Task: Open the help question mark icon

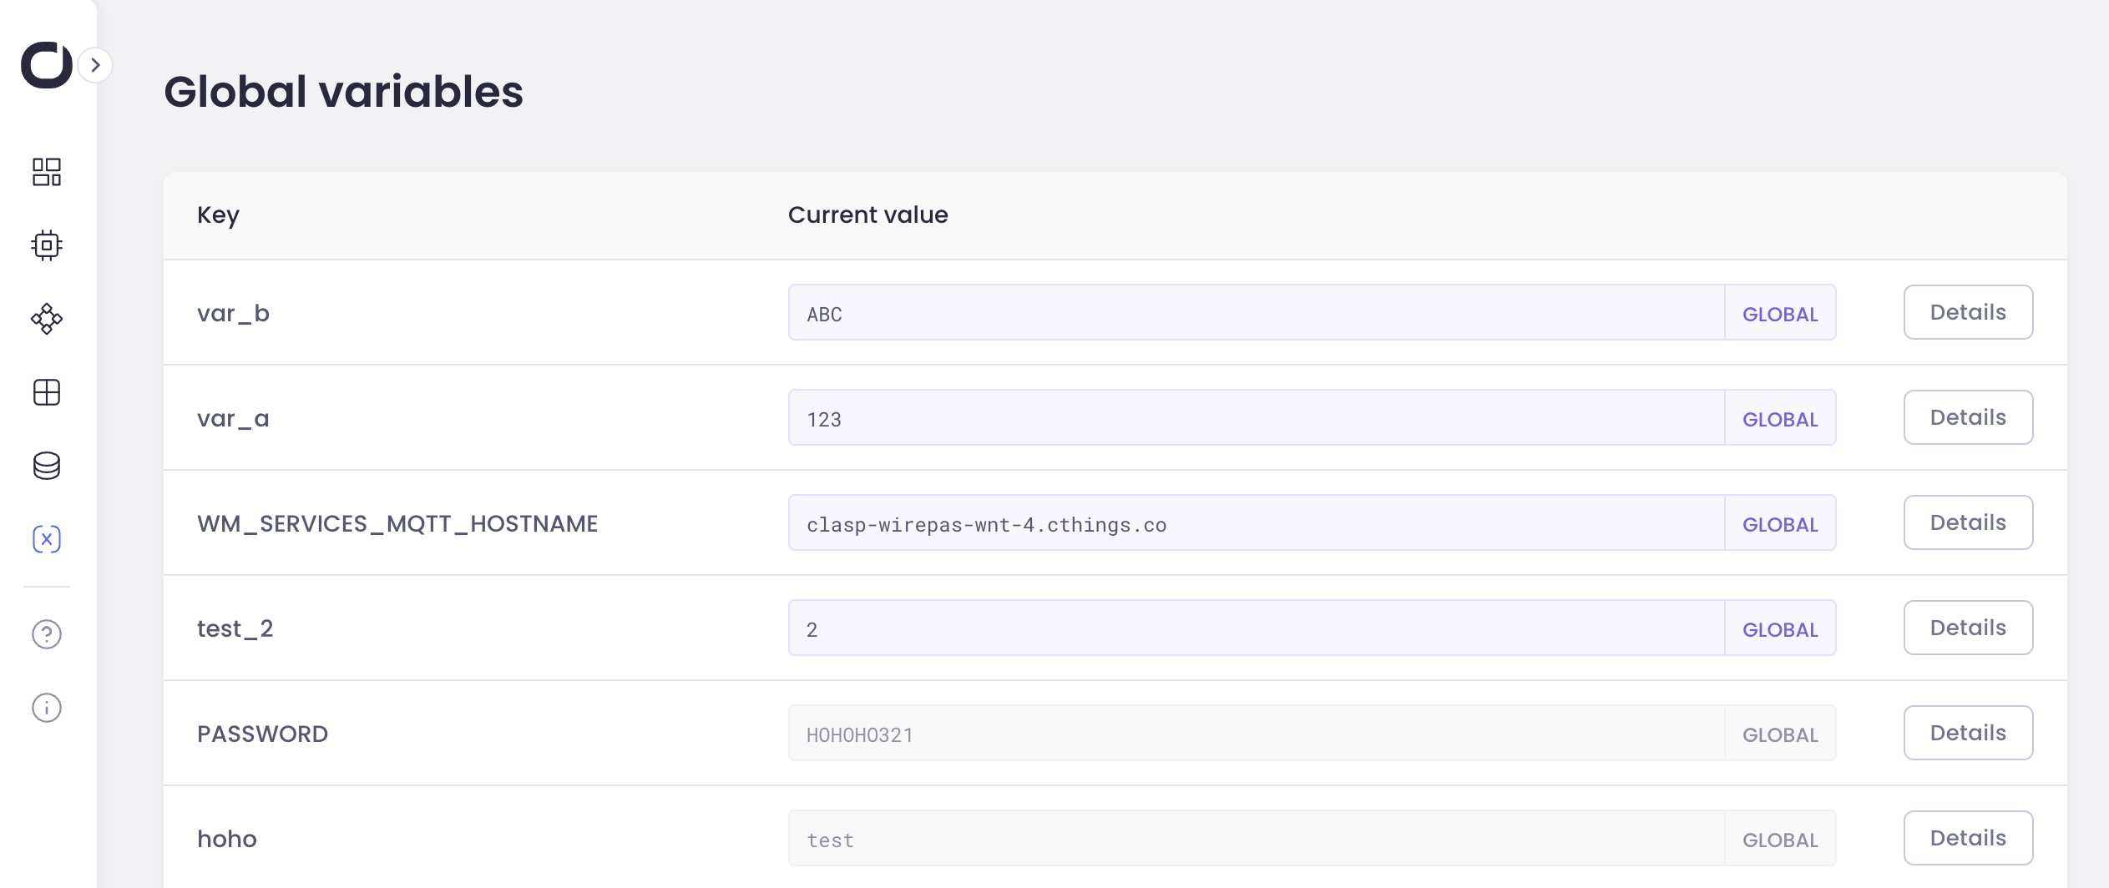Action: 47,634
